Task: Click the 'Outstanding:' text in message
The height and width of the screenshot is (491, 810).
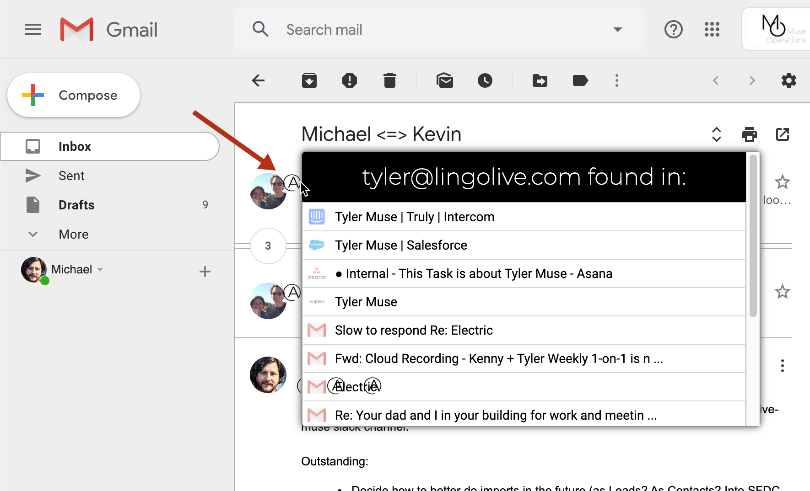Action: pyautogui.click(x=335, y=461)
